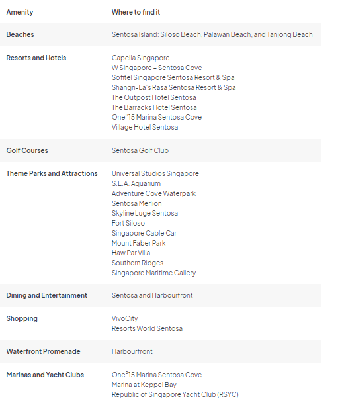Click Haw Par Villa entry
The width and height of the screenshot is (340, 409).
[131, 253]
